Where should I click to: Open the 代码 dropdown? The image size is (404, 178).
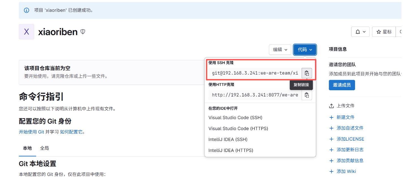[305, 50]
